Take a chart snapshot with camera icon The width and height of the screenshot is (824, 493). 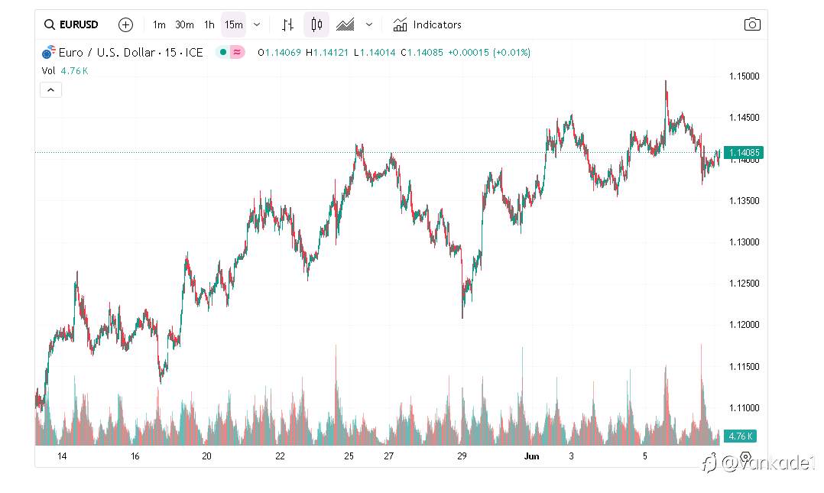click(x=752, y=24)
